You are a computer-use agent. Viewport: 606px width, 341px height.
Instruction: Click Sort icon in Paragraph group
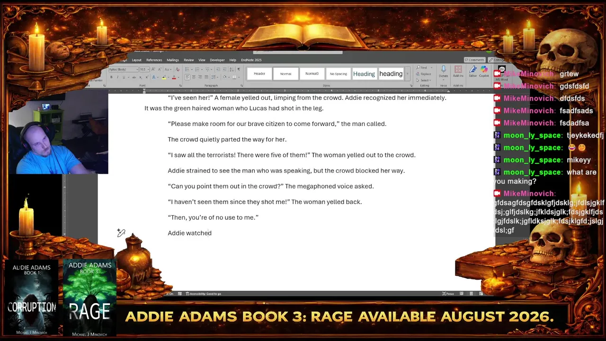232,69
